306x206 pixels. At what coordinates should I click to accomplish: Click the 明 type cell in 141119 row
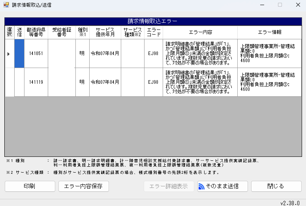click(x=83, y=82)
